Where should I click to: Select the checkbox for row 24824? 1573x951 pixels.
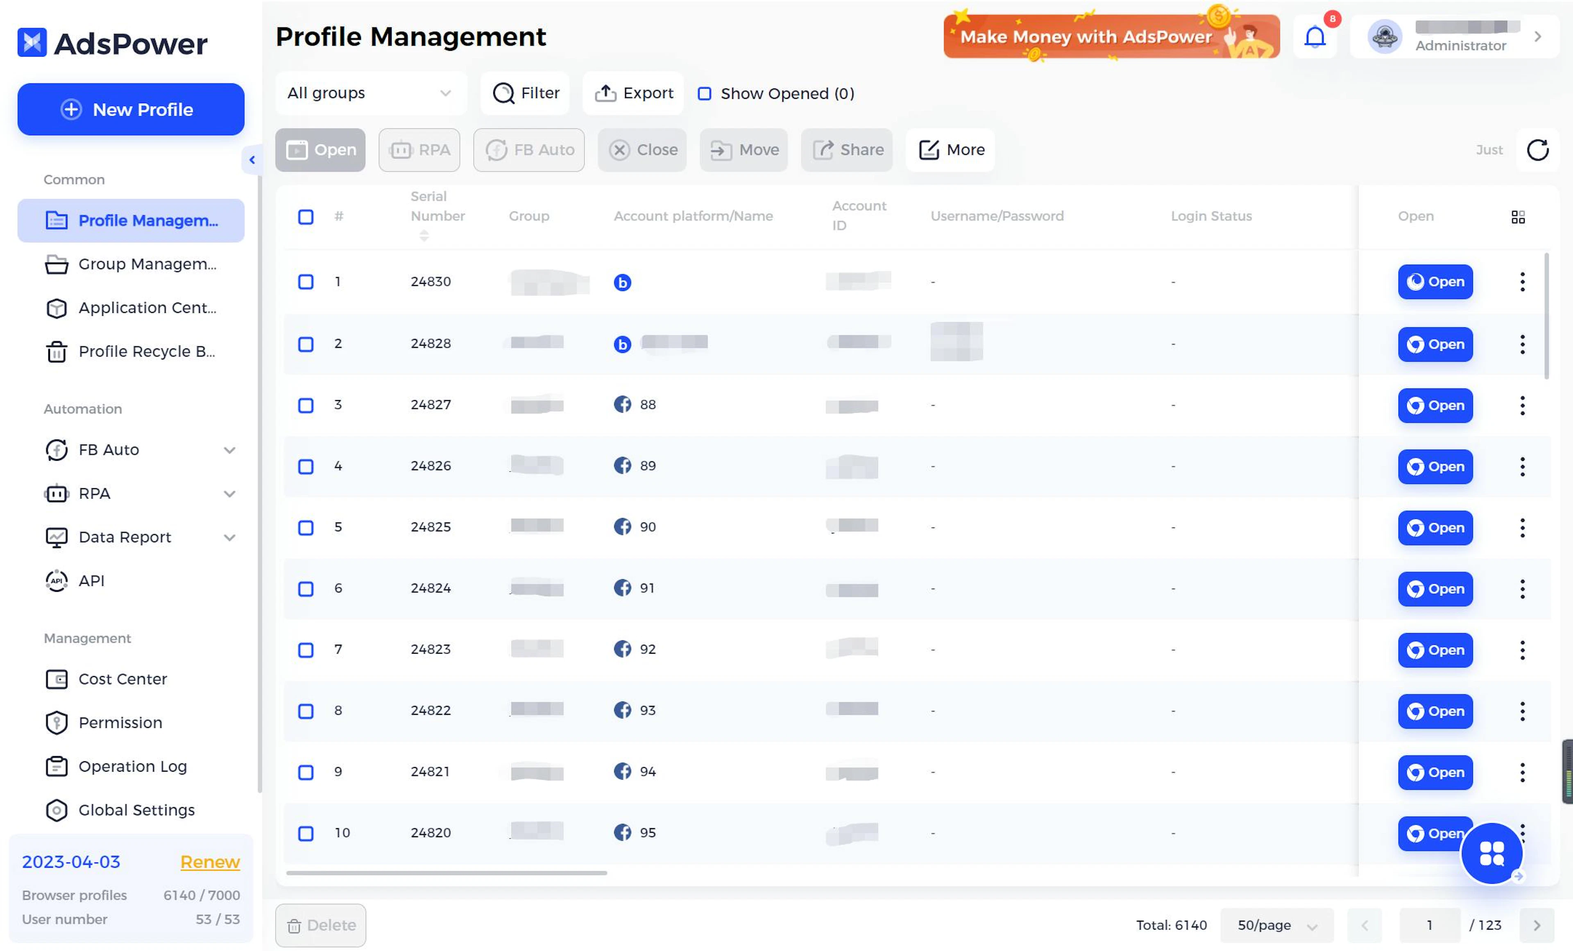coord(306,589)
